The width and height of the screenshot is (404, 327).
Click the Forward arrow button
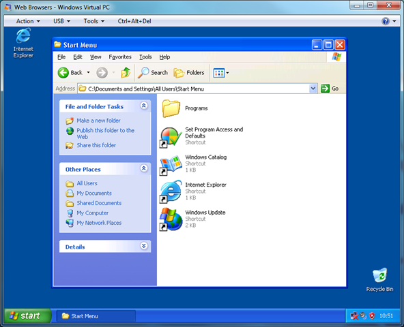click(x=102, y=73)
